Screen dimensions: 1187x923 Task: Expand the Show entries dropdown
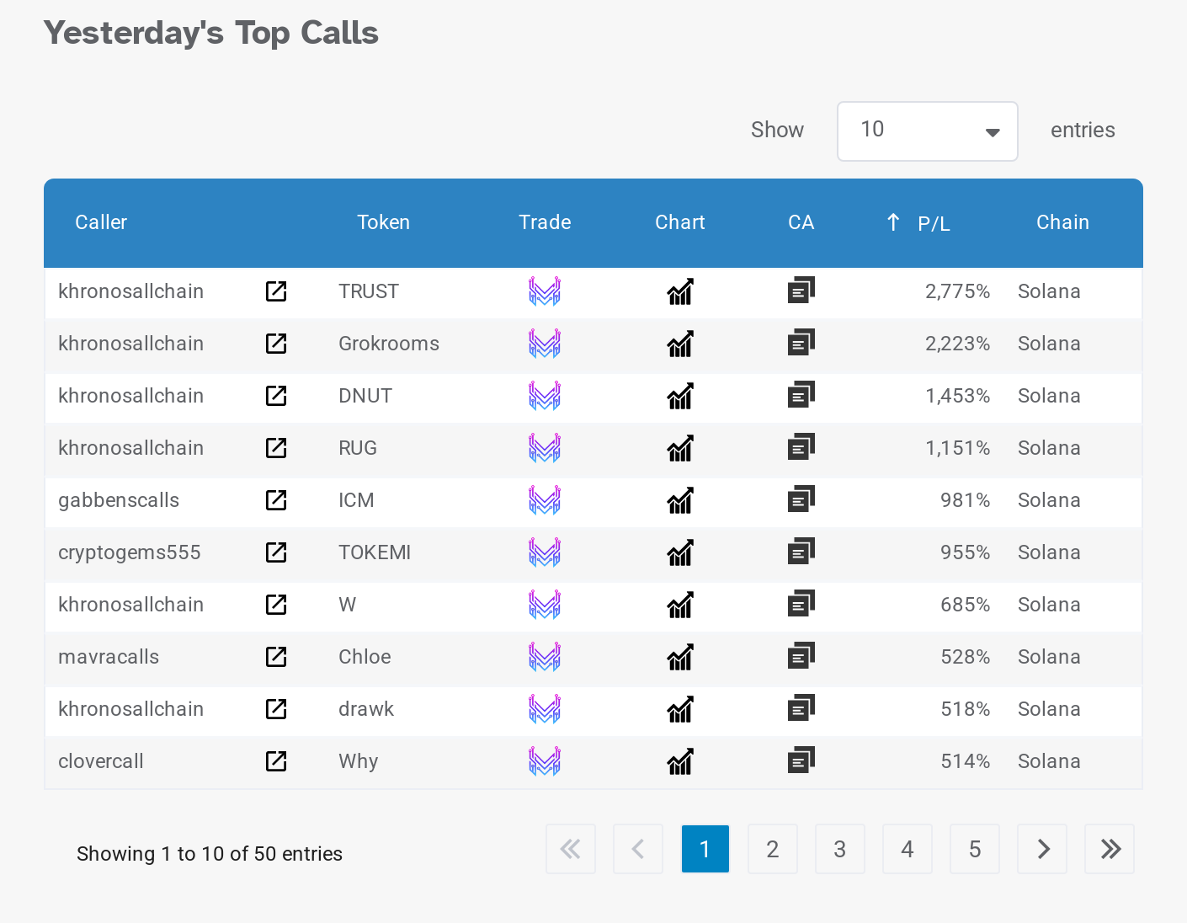pos(927,131)
